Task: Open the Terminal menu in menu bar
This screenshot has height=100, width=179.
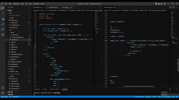Action: click(x=36, y=4)
